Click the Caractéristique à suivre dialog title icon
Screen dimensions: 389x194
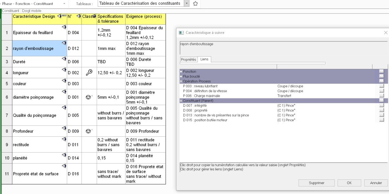(x=181, y=33)
